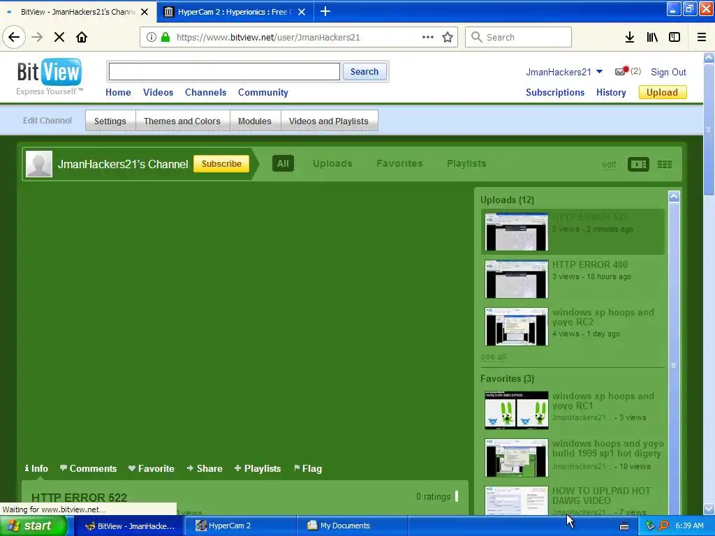Open viewing History
Screen dimensions: 715x536
[x=611, y=92]
